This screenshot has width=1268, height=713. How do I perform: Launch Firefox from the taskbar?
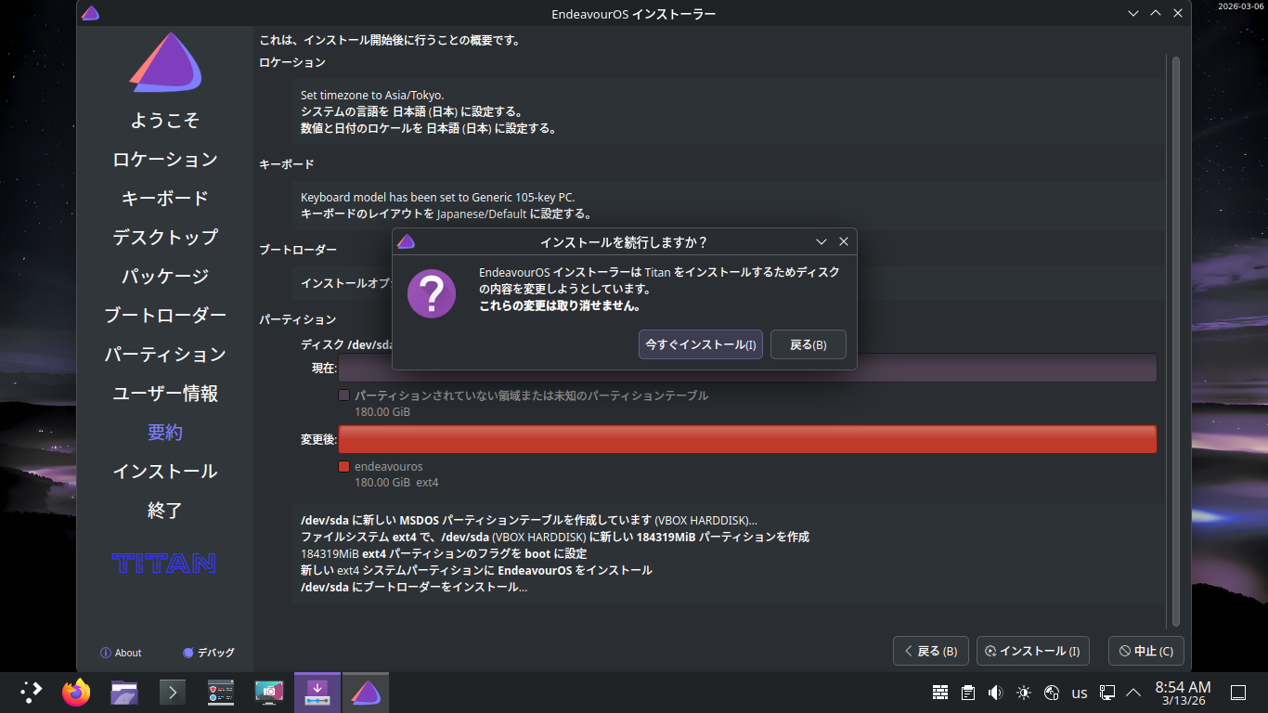pyautogui.click(x=76, y=693)
